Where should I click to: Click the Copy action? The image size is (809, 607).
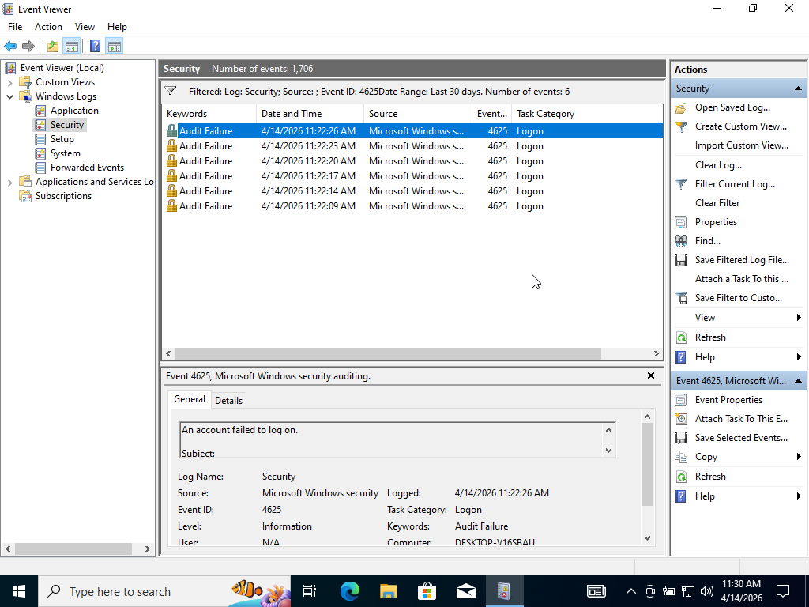[706, 457]
